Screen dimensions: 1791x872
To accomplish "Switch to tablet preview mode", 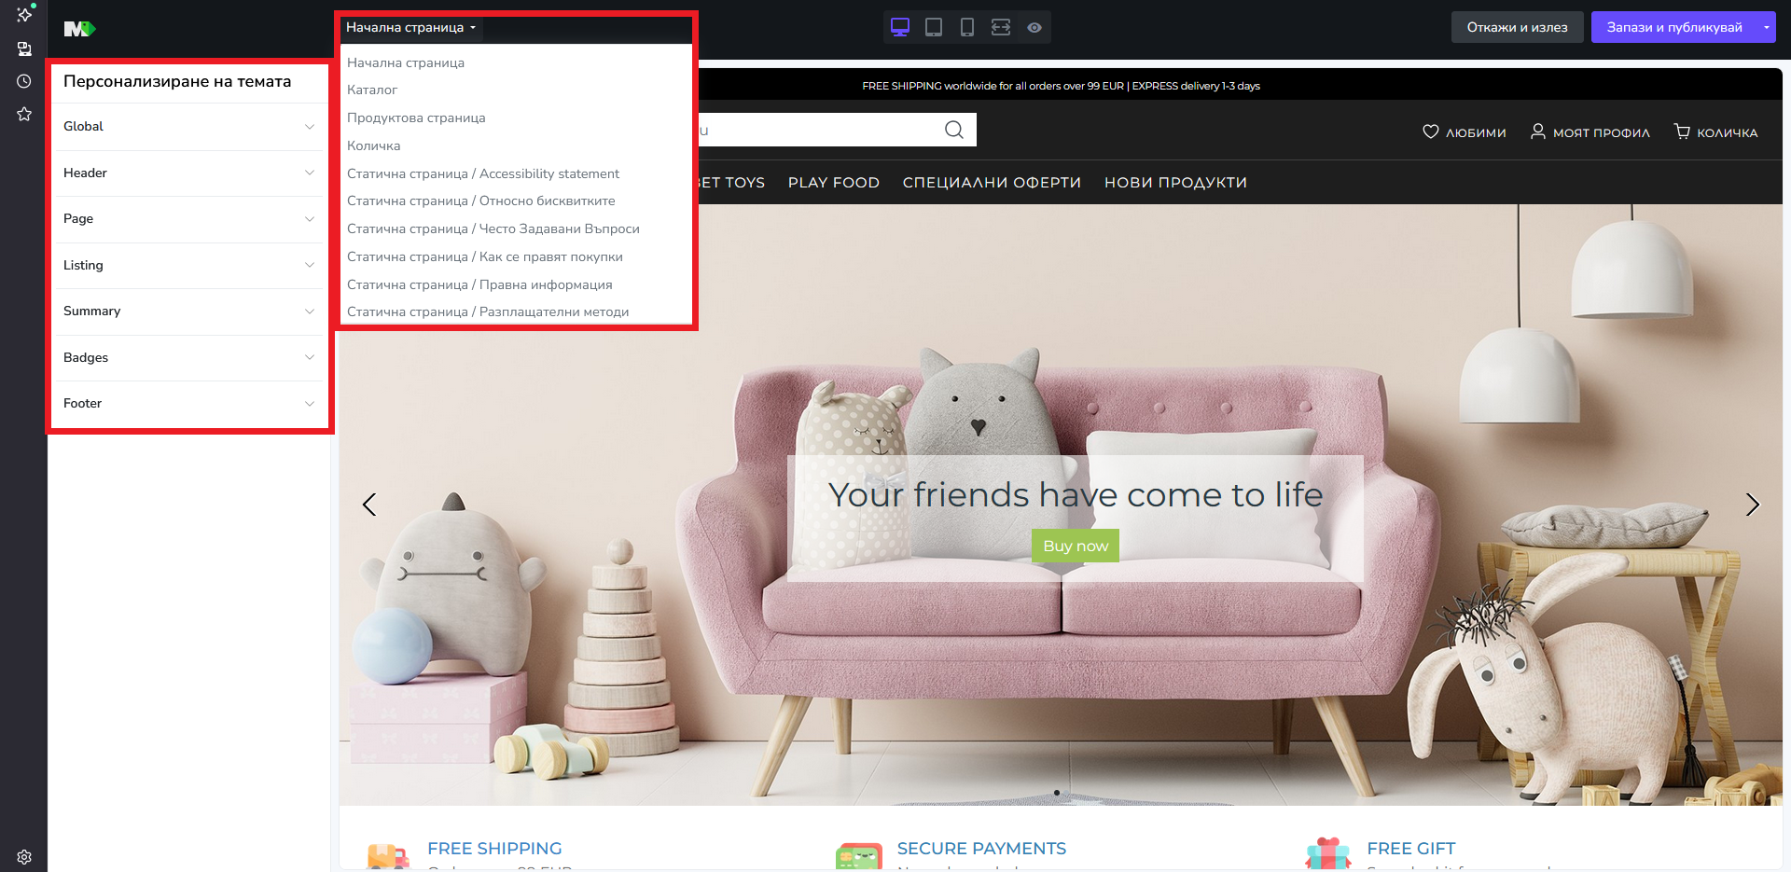I will (x=934, y=27).
